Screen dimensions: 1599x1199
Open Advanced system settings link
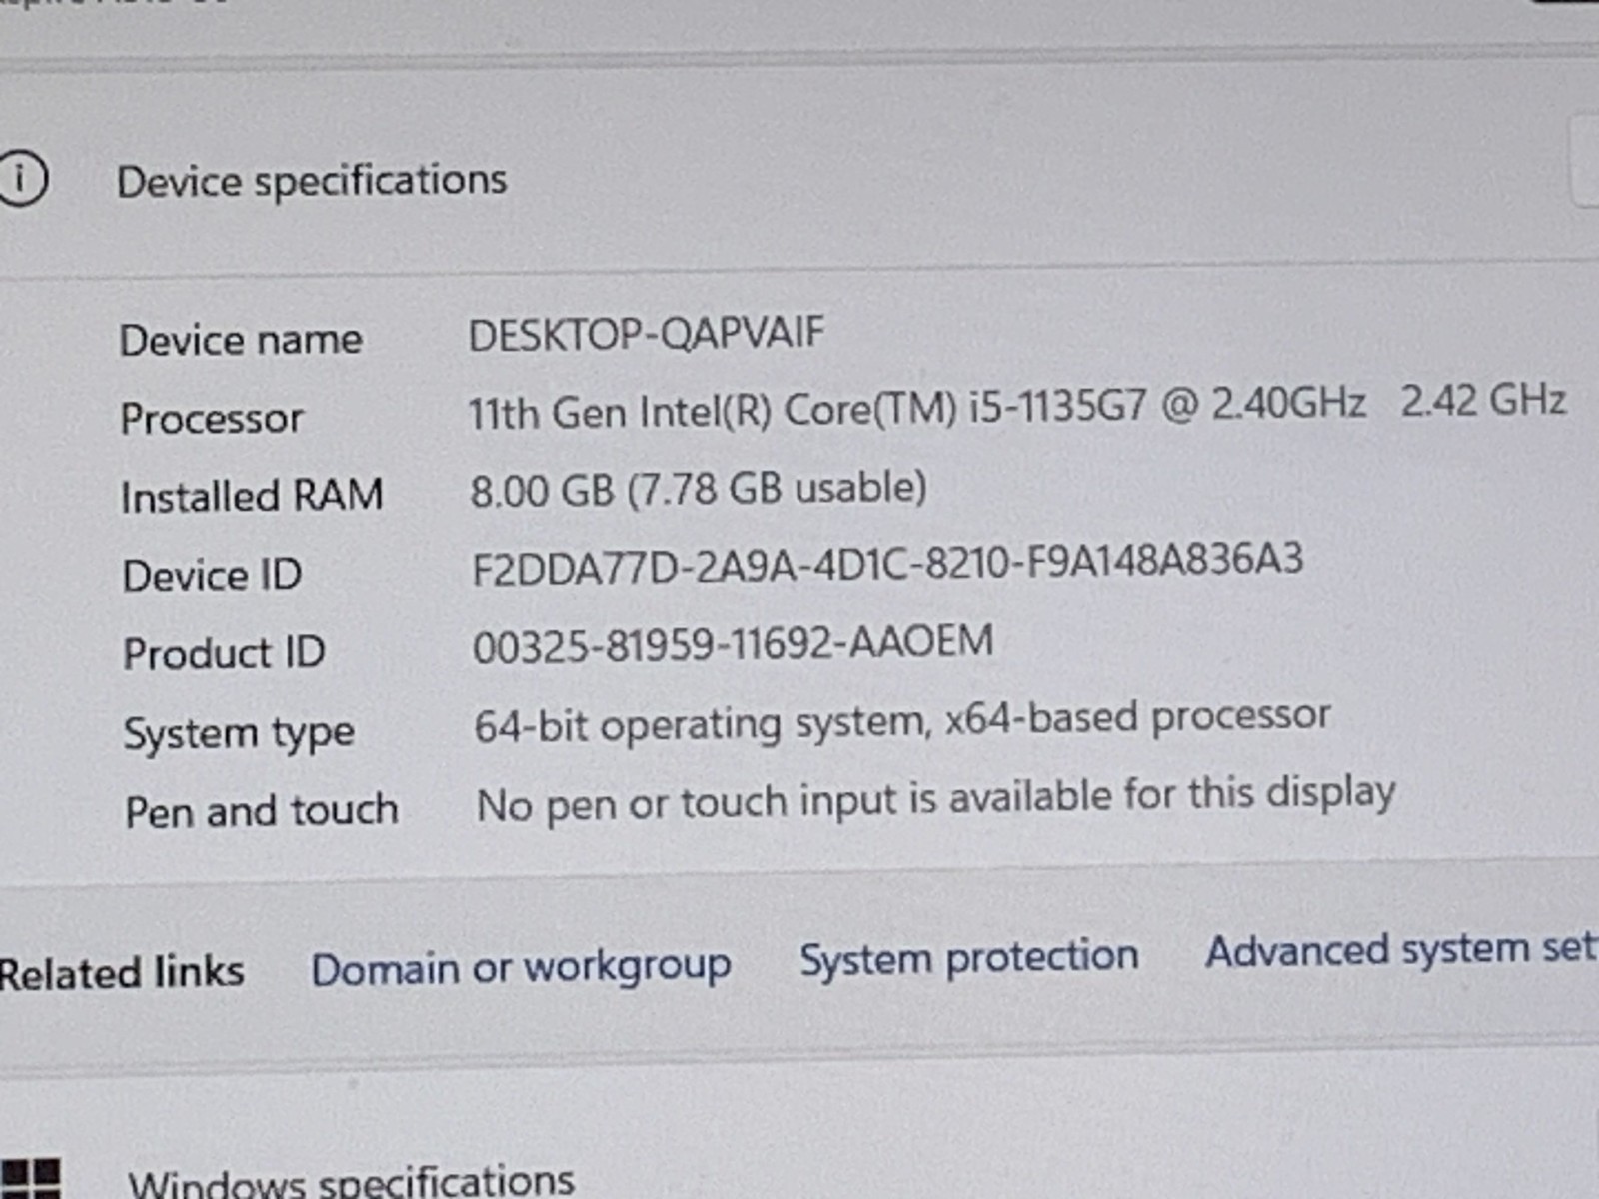click(x=1401, y=949)
